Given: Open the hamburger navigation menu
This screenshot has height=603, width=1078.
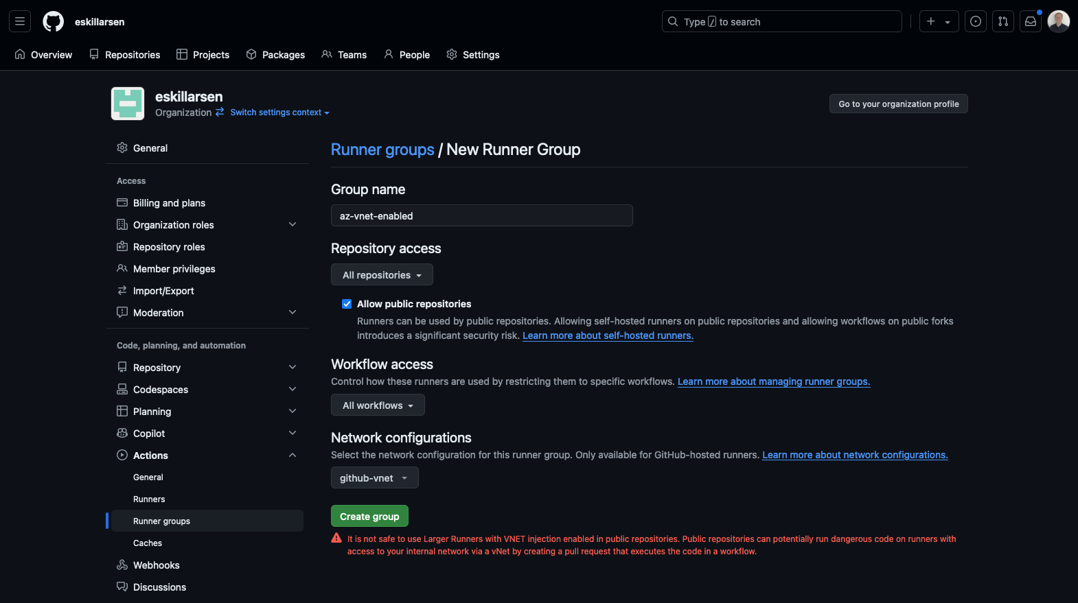Looking at the screenshot, I should tap(20, 21).
